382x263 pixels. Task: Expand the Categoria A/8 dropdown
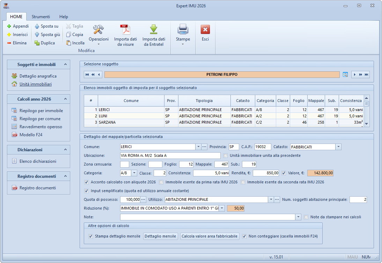(x=134, y=173)
